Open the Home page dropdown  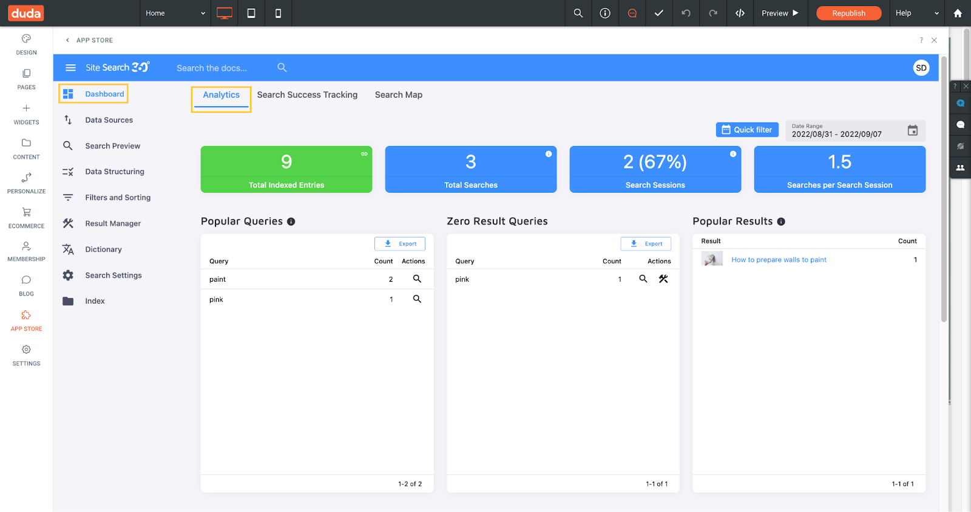pyautogui.click(x=175, y=13)
